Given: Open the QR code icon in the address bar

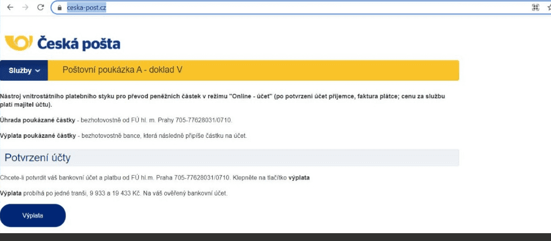Looking at the screenshot, I should 535,8.
